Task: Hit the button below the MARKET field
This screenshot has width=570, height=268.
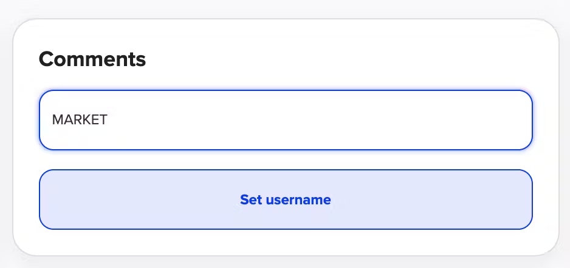Action: [x=286, y=199]
